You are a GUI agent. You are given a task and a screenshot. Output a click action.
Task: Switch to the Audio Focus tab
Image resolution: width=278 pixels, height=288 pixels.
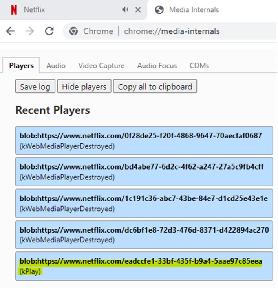157,66
